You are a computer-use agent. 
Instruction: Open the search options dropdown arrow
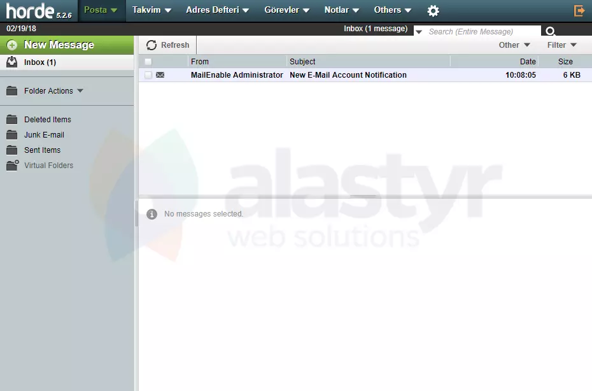point(419,32)
